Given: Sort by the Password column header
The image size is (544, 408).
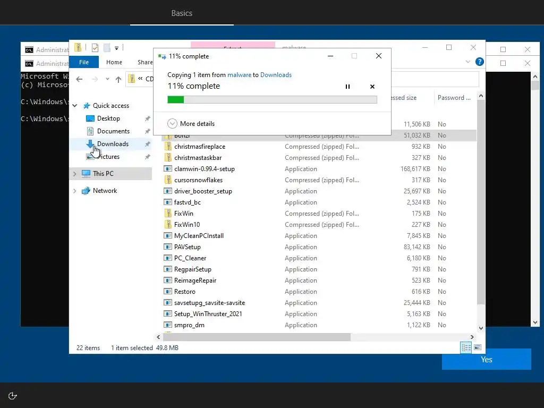Looking at the screenshot, I should pos(454,98).
